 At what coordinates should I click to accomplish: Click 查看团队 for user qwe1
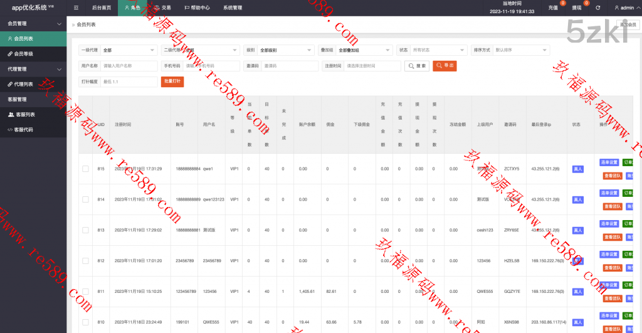(611, 176)
